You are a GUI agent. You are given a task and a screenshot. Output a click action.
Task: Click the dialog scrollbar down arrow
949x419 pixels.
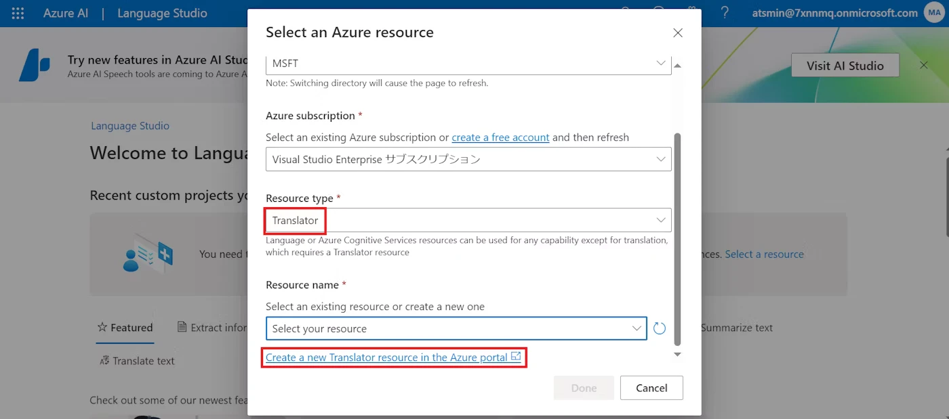tap(677, 354)
